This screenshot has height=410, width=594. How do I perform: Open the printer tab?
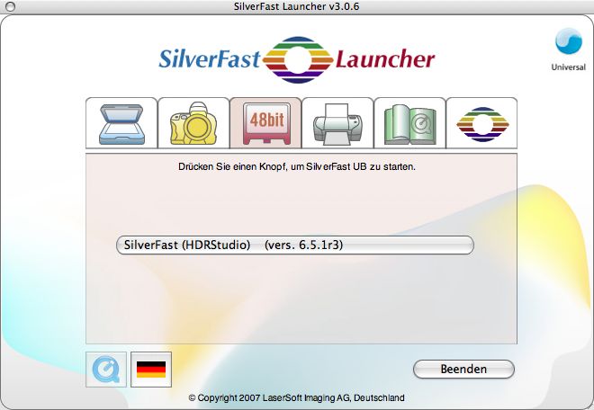pos(337,123)
